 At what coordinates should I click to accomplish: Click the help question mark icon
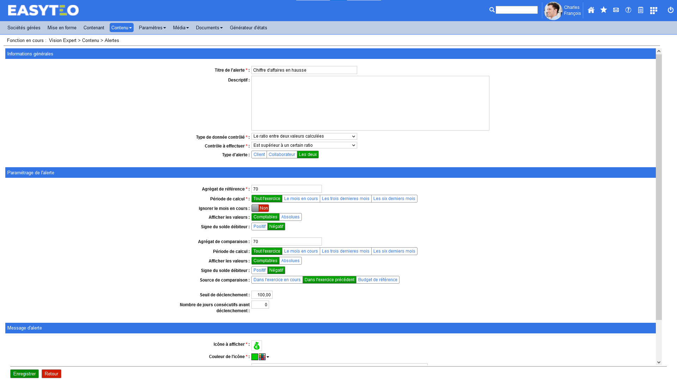tap(628, 10)
